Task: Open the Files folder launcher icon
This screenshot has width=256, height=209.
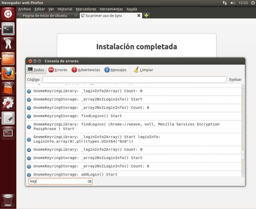Action: (8, 59)
